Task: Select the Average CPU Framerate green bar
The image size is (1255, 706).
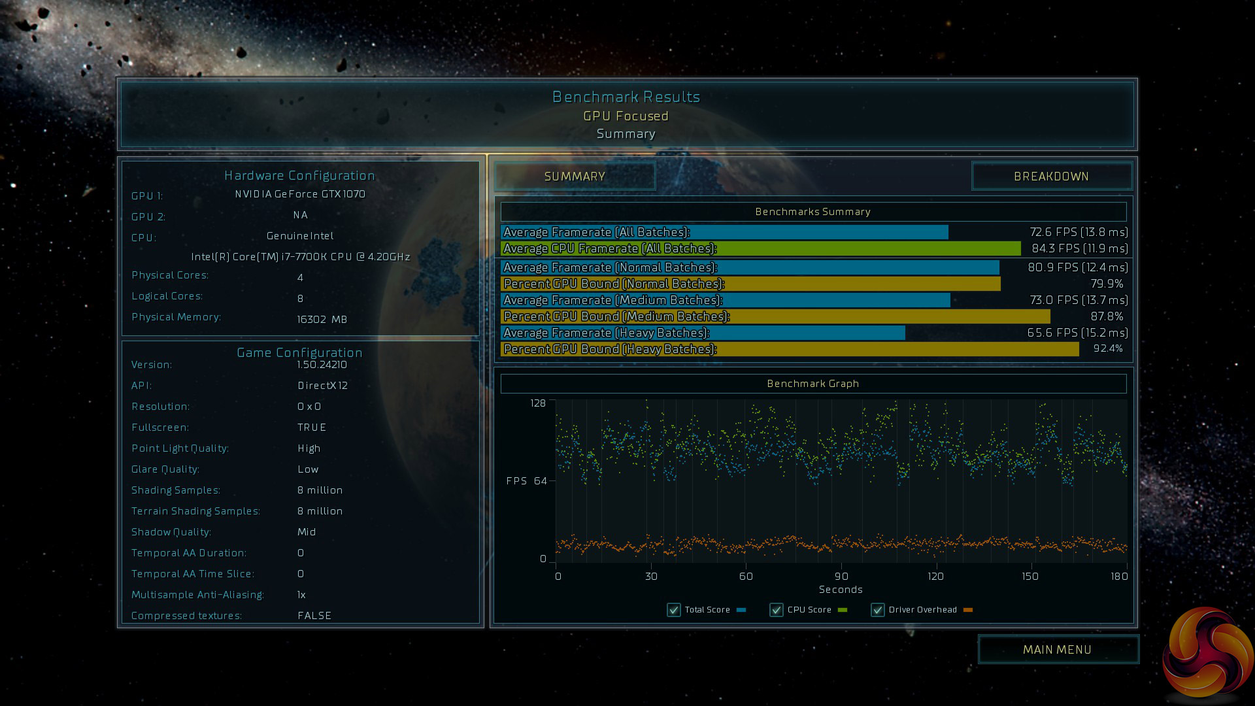Action: pyautogui.click(x=760, y=248)
